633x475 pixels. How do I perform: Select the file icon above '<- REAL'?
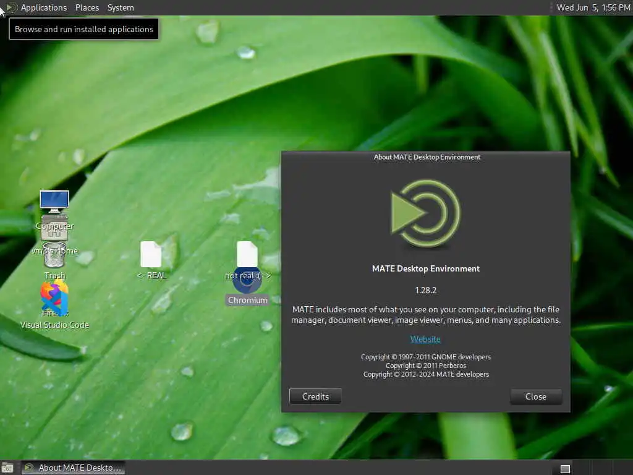pyautogui.click(x=151, y=254)
